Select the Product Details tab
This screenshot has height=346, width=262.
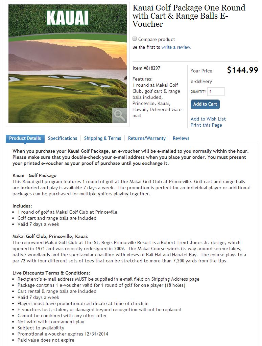pyautogui.click(x=25, y=138)
